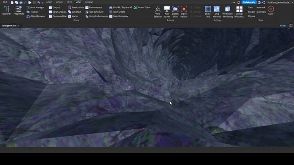The image size is (294, 165).
Task: Click the viewport maximize icon at far right
Action: coord(291,26)
